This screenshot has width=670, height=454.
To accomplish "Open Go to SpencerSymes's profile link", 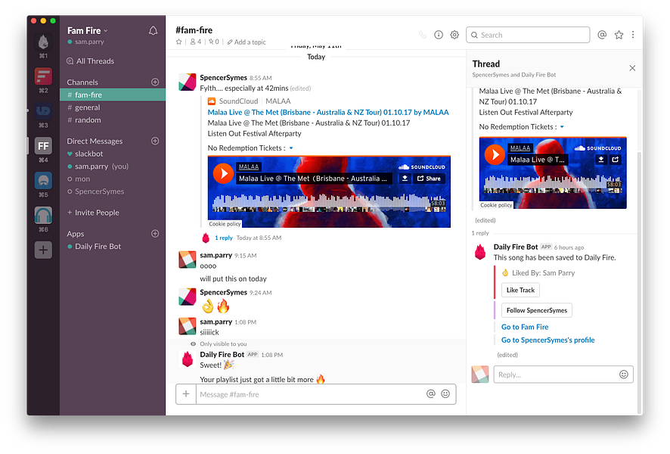I will click(547, 340).
